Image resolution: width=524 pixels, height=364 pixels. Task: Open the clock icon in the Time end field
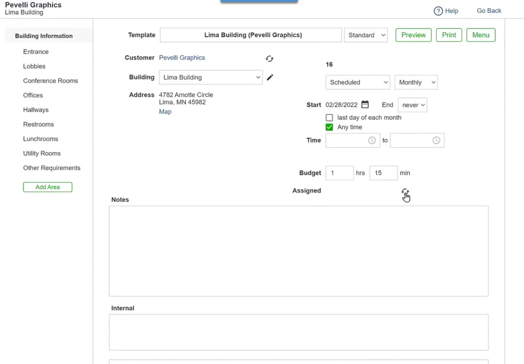[436, 140]
